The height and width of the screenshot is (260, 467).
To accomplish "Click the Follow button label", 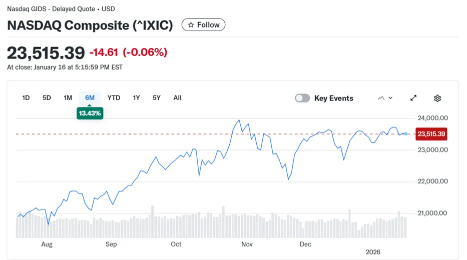I will (208, 25).
